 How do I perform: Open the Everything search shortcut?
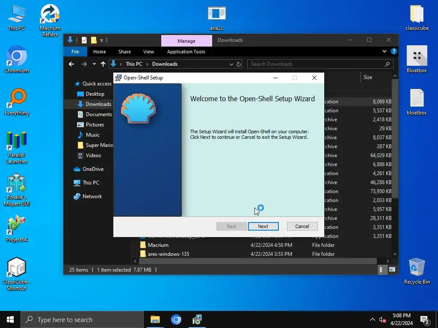pyautogui.click(x=17, y=102)
